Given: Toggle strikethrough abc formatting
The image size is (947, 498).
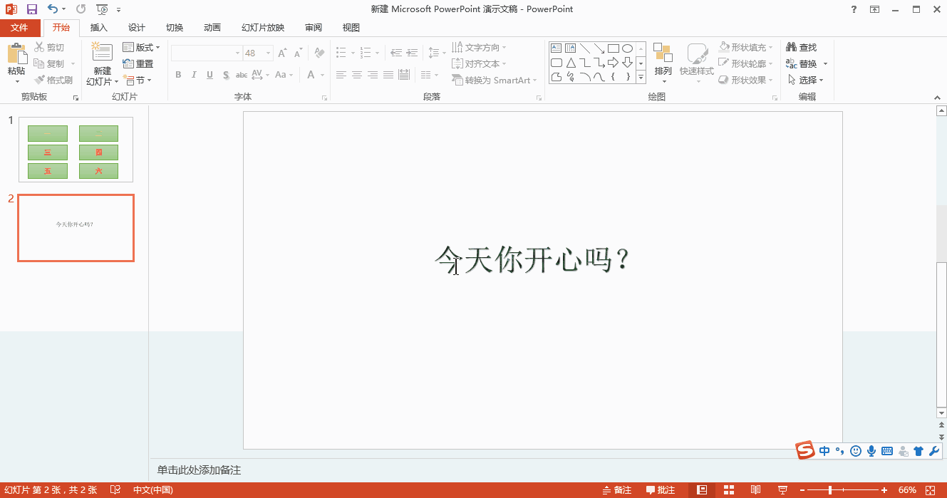Looking at the screenshot, I should 242,75.
